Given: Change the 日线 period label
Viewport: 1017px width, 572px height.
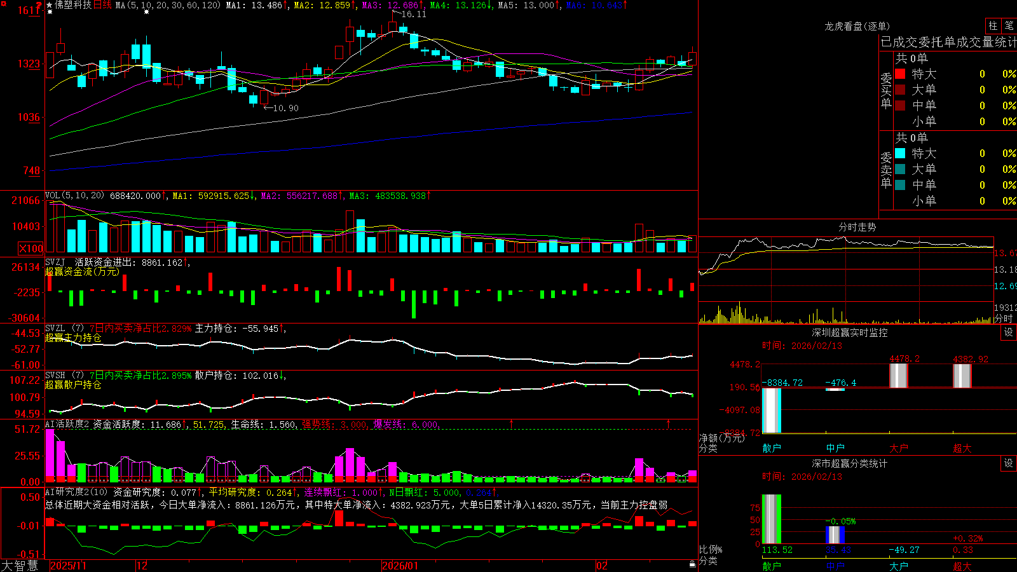Looking at the screenshot, I should (102, 5).
